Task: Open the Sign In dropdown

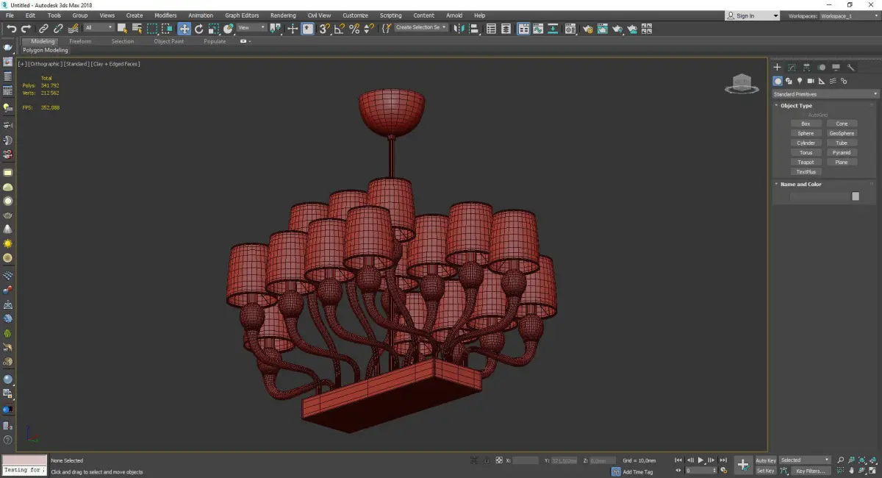Action: tap(752, 15)
